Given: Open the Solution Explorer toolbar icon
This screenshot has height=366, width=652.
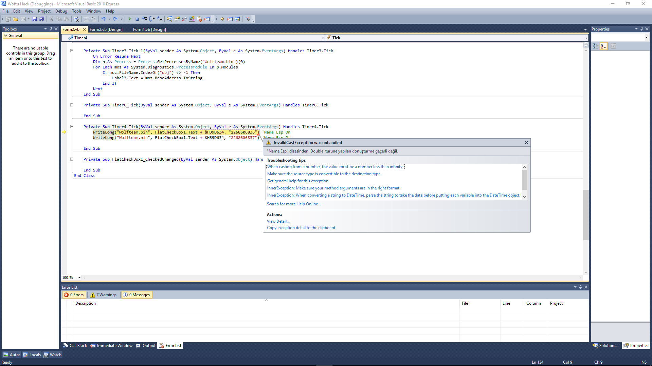Looking at the screenshot, I should pyautogui.click(x=169, y=19).
